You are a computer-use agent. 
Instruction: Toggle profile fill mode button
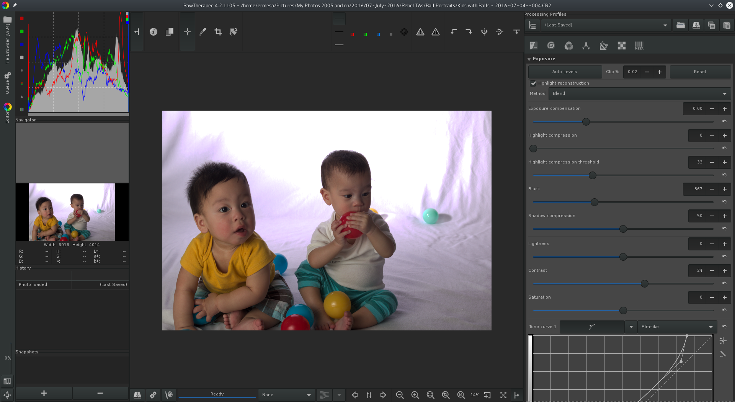532,25
